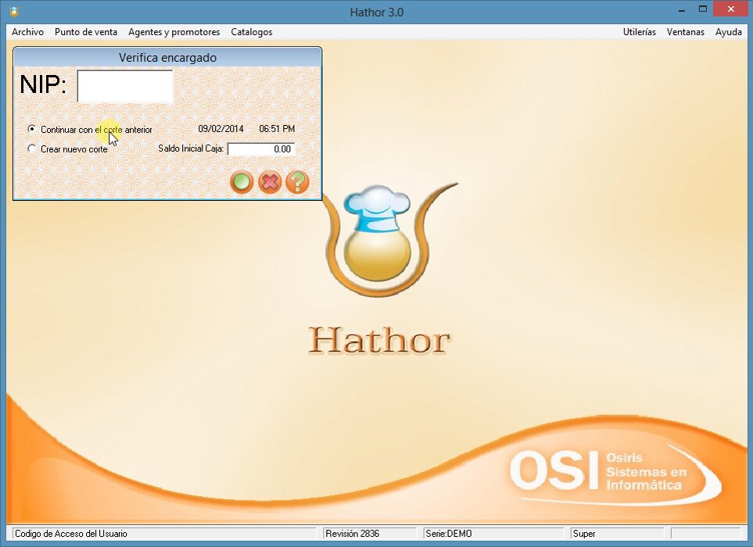This screenshot has height=547, width=753.
Task: Click status entry Serie:DEMO
Action: click(449, 534)
